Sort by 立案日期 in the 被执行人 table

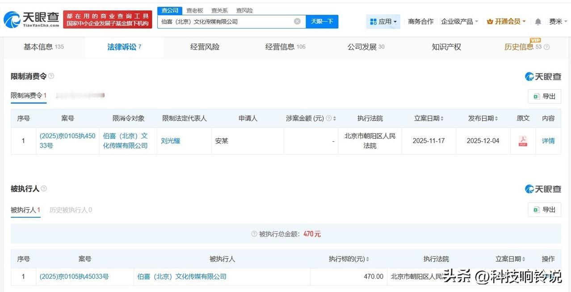pyautogui.click(x=523, y=259)
